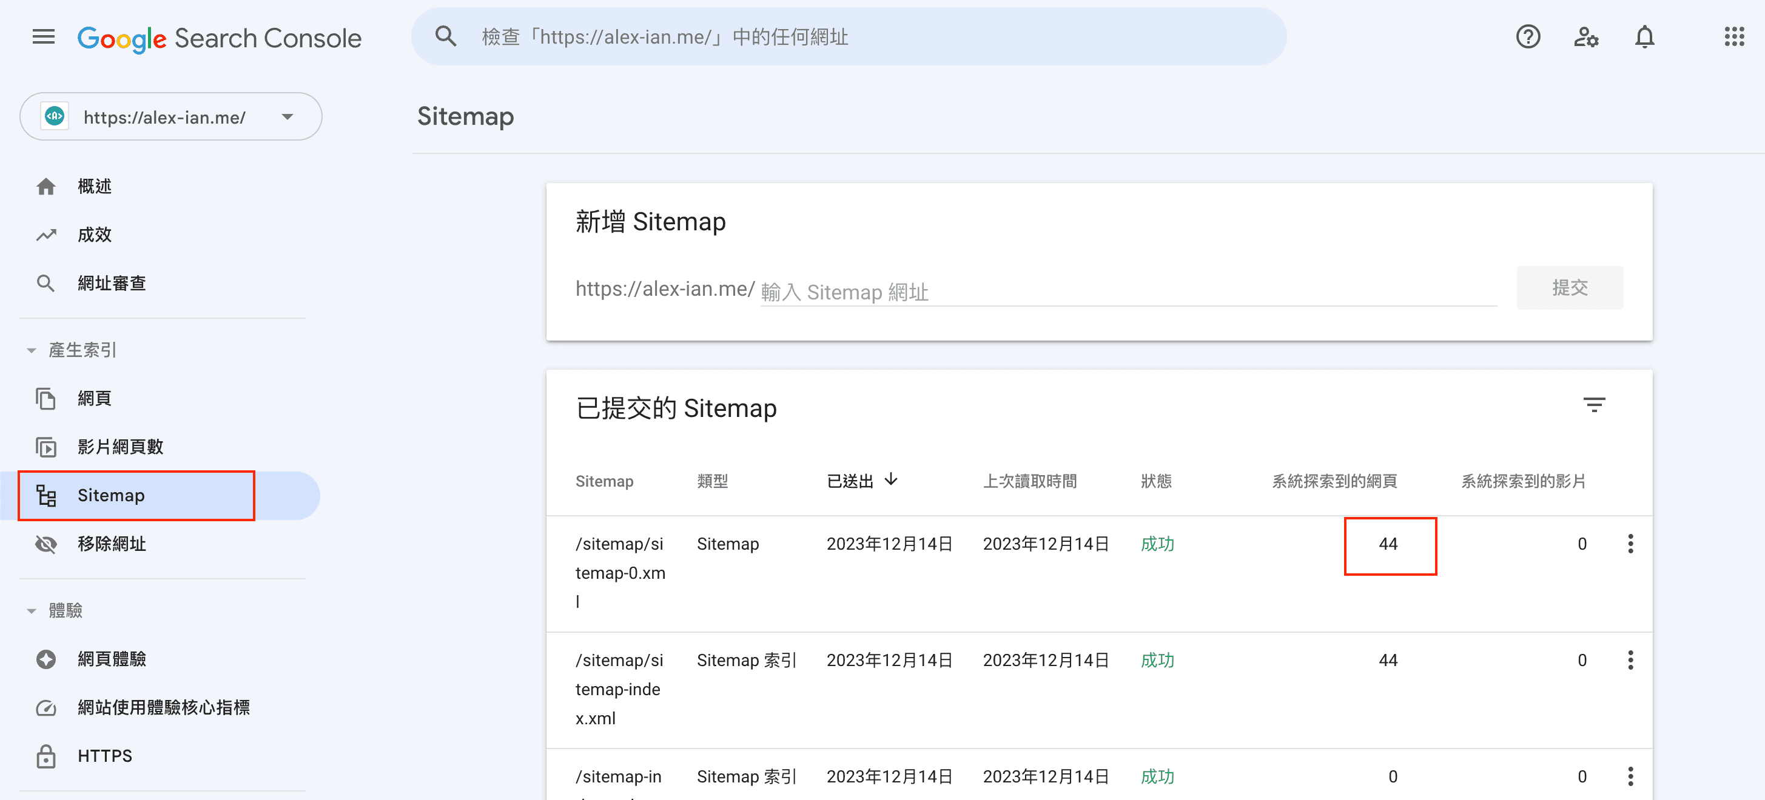
Task: Click the search magnifier icon
Action: [445, 37]
